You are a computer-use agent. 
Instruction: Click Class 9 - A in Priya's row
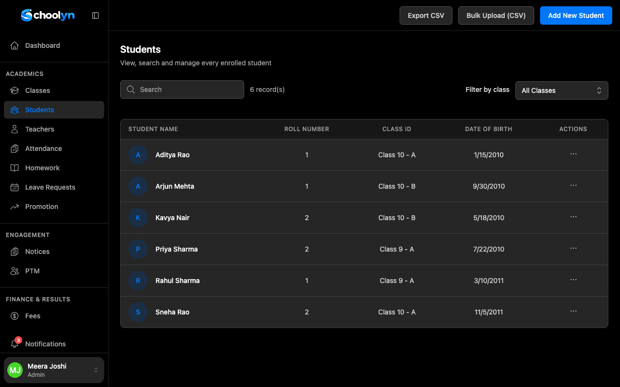(397, 249)
